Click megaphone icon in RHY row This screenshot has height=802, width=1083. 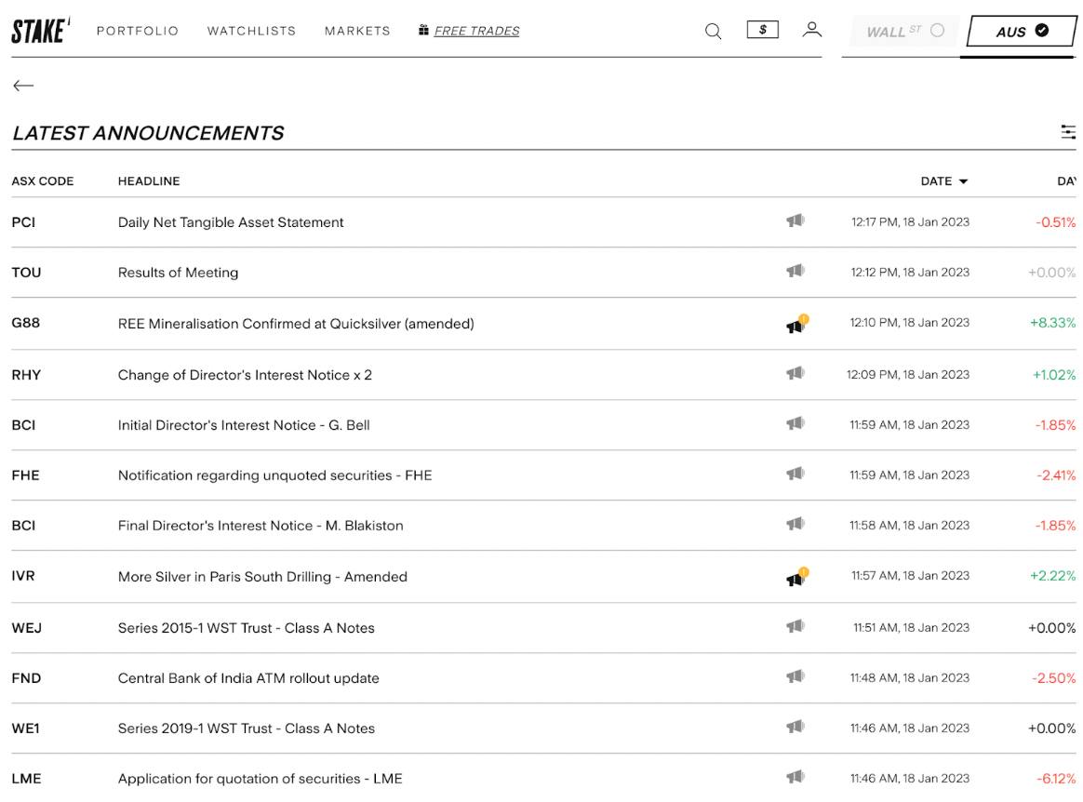tap(796, 374)
